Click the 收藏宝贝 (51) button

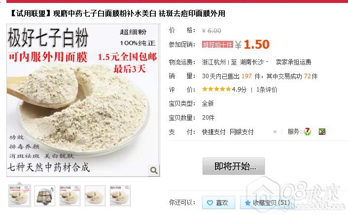[267, 203]
